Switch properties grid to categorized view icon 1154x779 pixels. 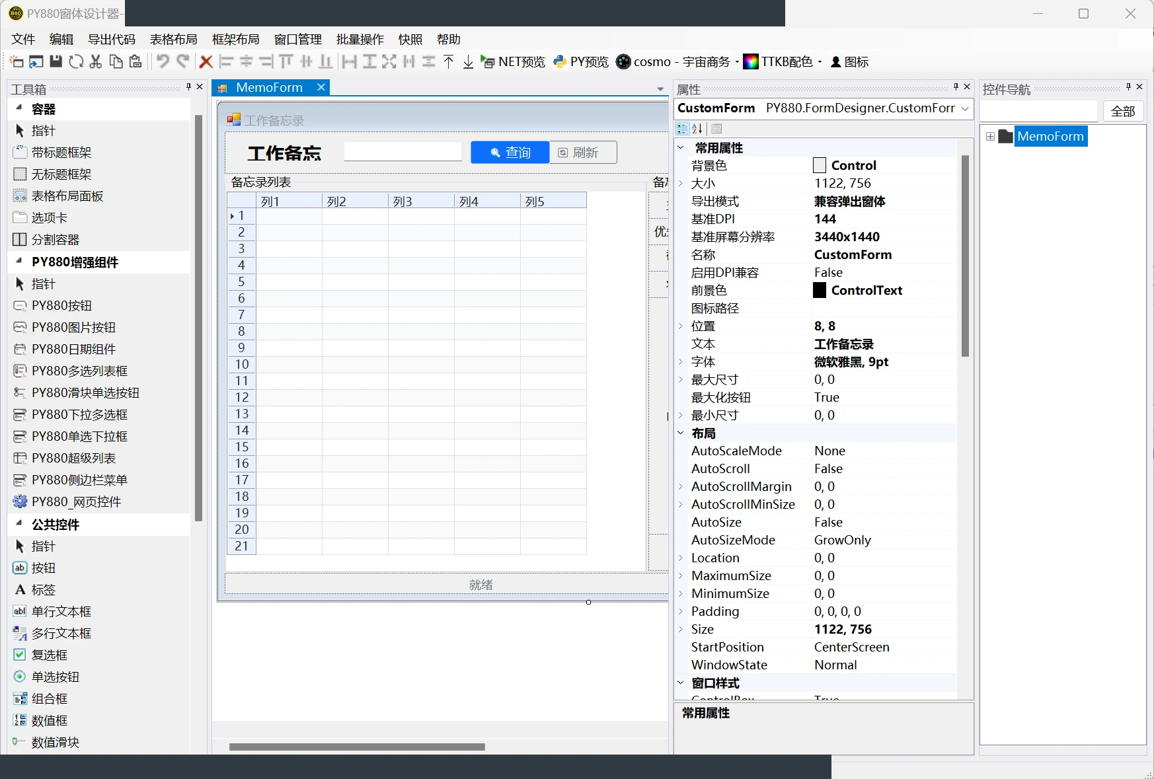click(683, 129)
